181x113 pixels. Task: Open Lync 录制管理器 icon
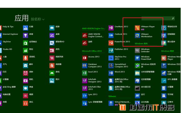click(85, 103)
